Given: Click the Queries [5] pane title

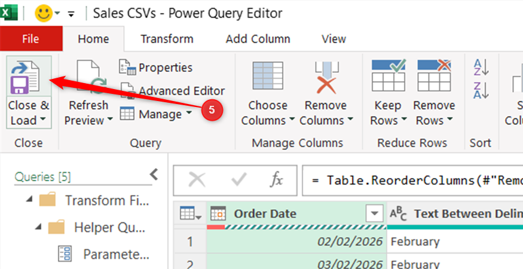Looking at the screenshot, I should point(42,177).
